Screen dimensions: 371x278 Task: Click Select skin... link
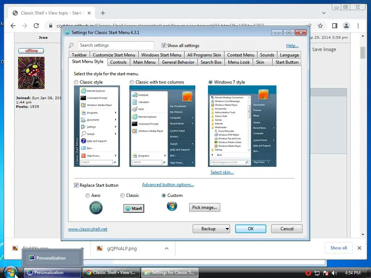pyautogui.click(x=222, y=172)
